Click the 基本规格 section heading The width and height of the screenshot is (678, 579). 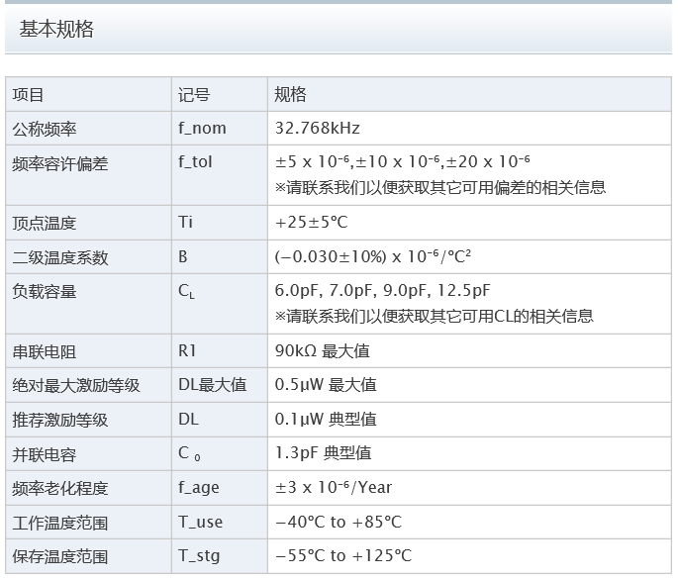pos(56,30)
